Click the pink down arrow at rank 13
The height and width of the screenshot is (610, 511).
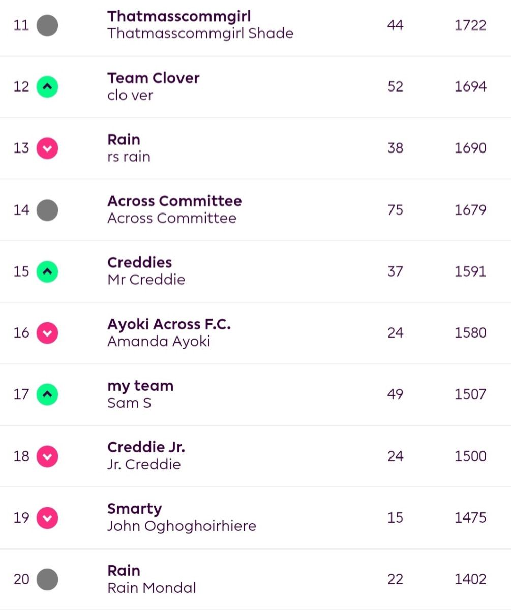click(47, 148)
